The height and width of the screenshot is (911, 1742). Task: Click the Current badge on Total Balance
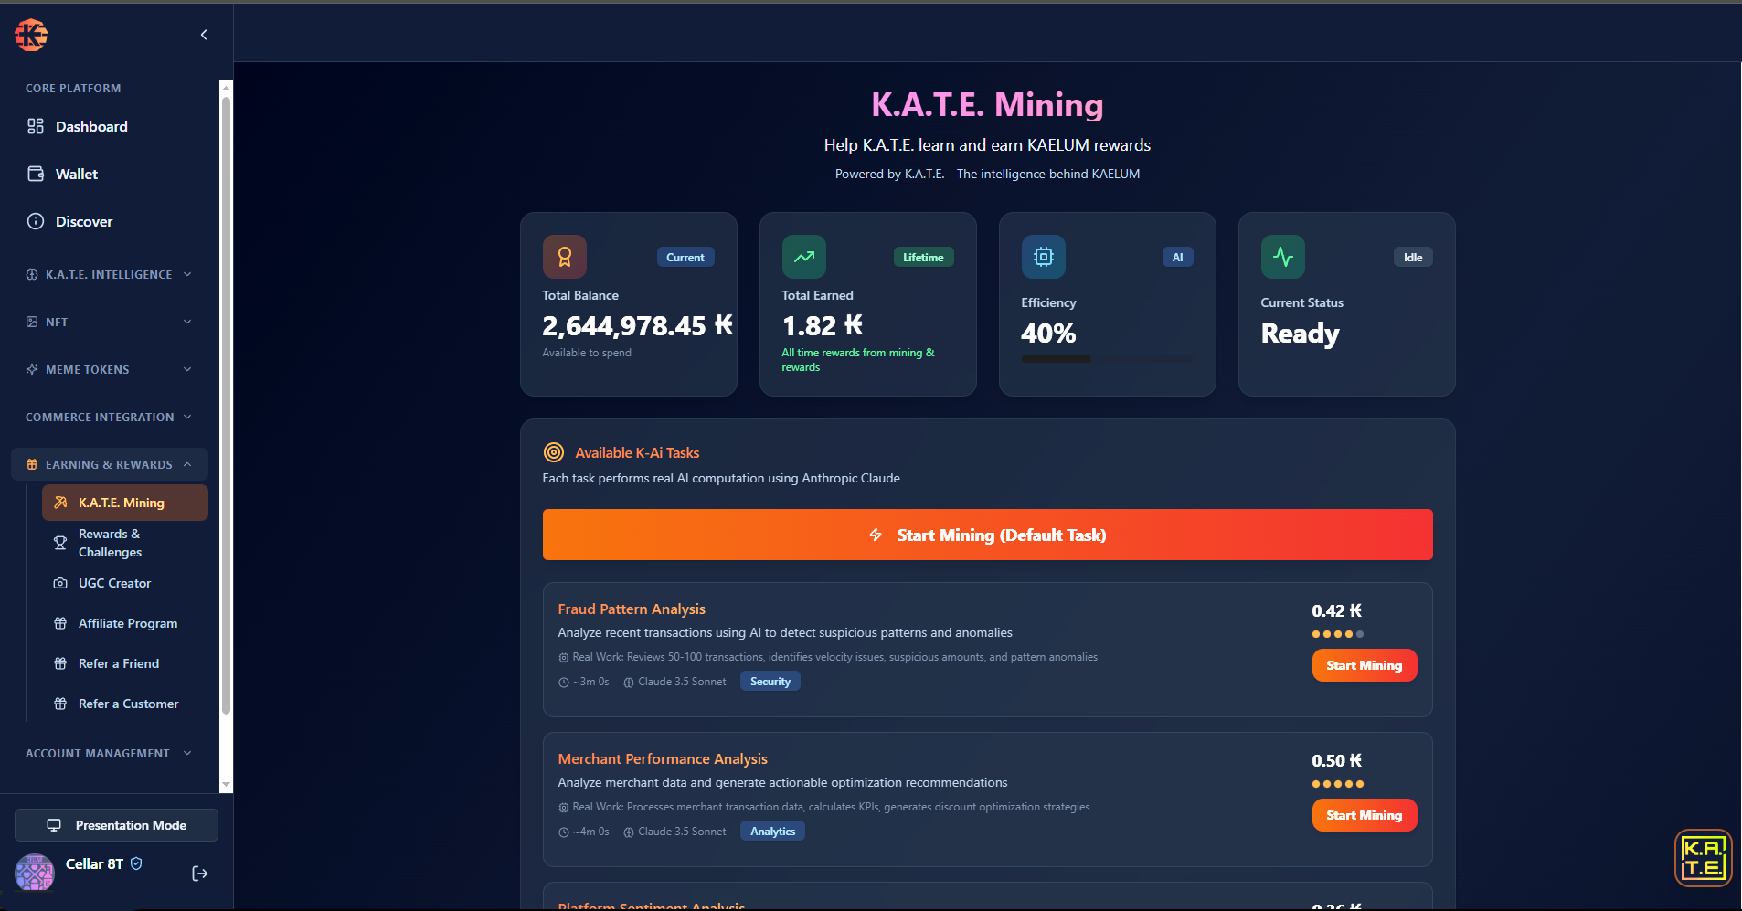[685, 258]
